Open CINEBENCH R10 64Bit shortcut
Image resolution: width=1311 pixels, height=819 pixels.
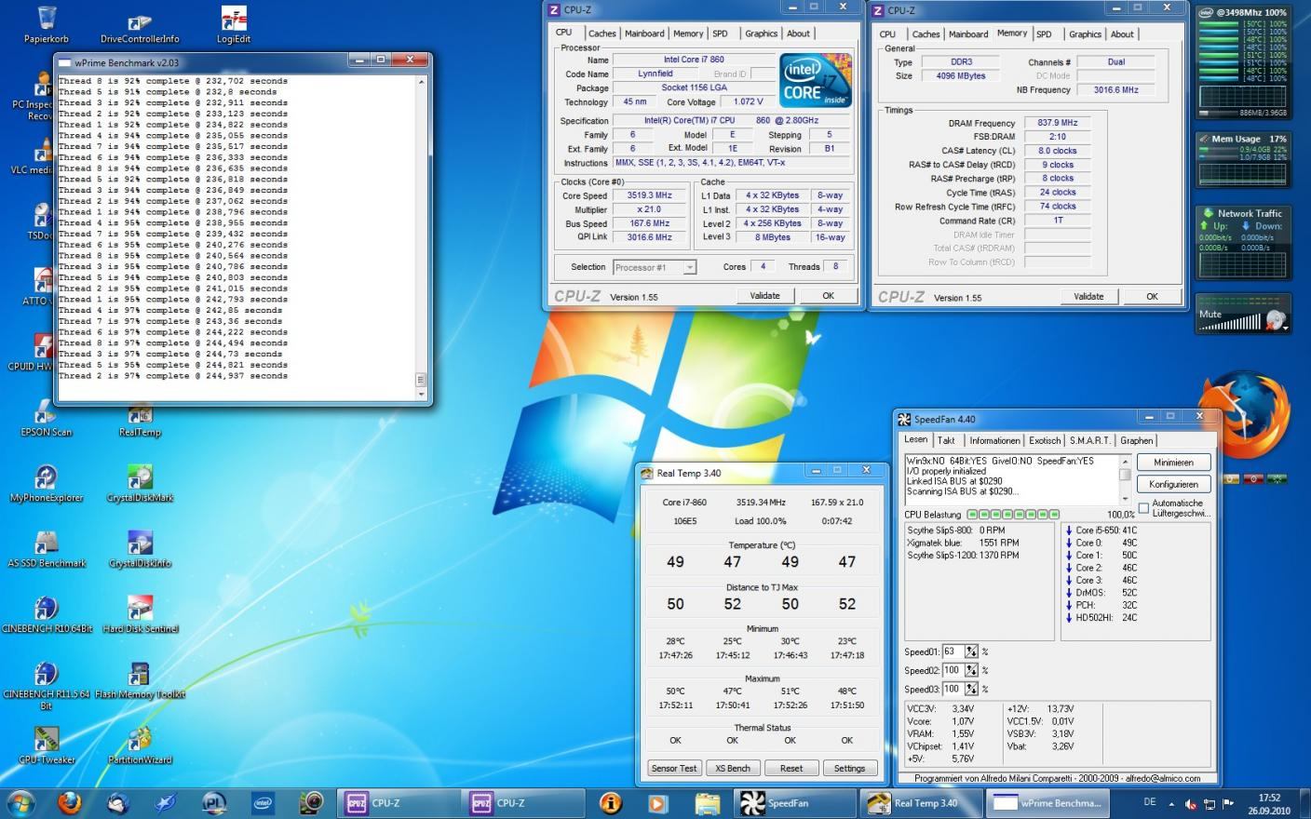click(46, 614)
